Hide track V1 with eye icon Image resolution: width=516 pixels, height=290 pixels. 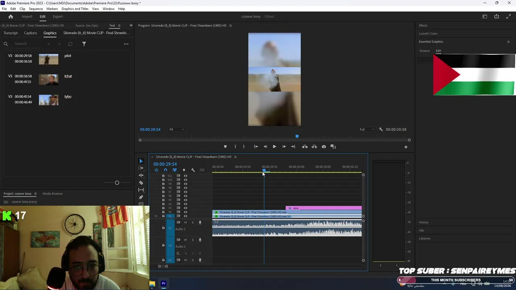point(185,216)
